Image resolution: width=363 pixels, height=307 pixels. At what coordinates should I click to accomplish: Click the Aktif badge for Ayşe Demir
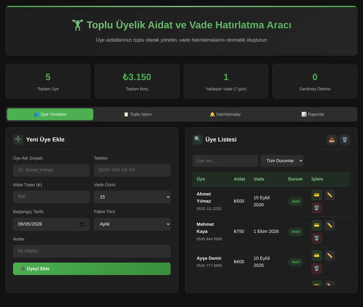(x=296, y=262)
